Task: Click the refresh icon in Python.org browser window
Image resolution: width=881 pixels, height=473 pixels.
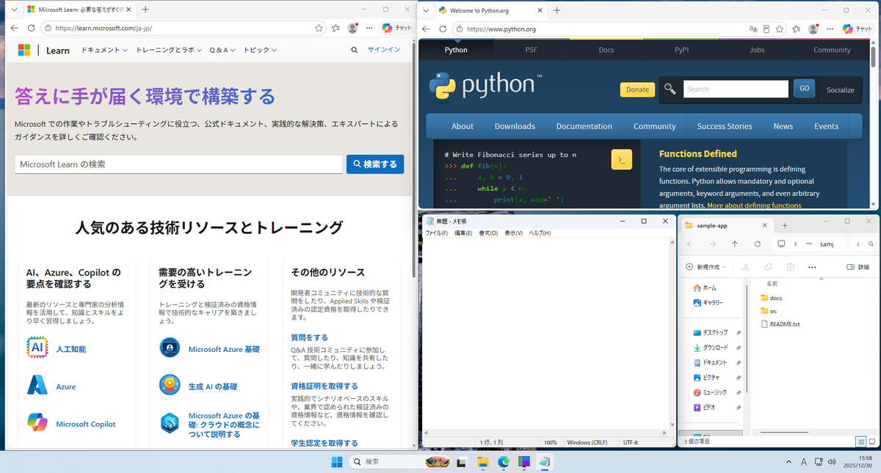Action: [x=443, y=29]
